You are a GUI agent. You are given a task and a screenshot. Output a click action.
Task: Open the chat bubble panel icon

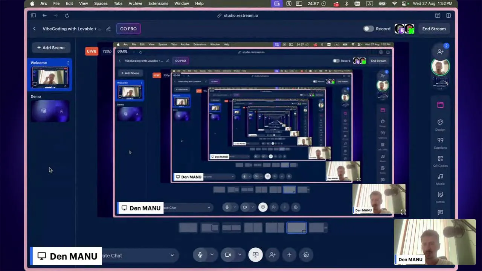tap(440, 213)
